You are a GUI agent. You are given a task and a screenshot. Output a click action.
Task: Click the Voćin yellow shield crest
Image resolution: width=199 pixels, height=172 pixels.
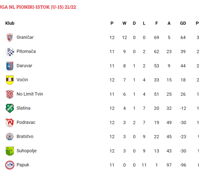tap(10, 80)
